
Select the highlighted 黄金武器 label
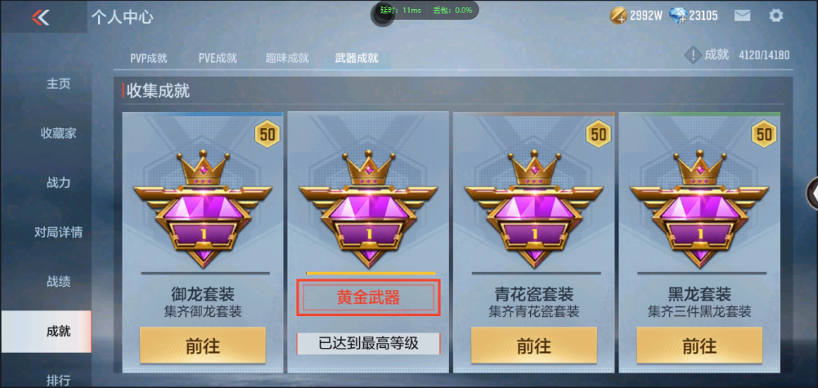click(368, 298)
